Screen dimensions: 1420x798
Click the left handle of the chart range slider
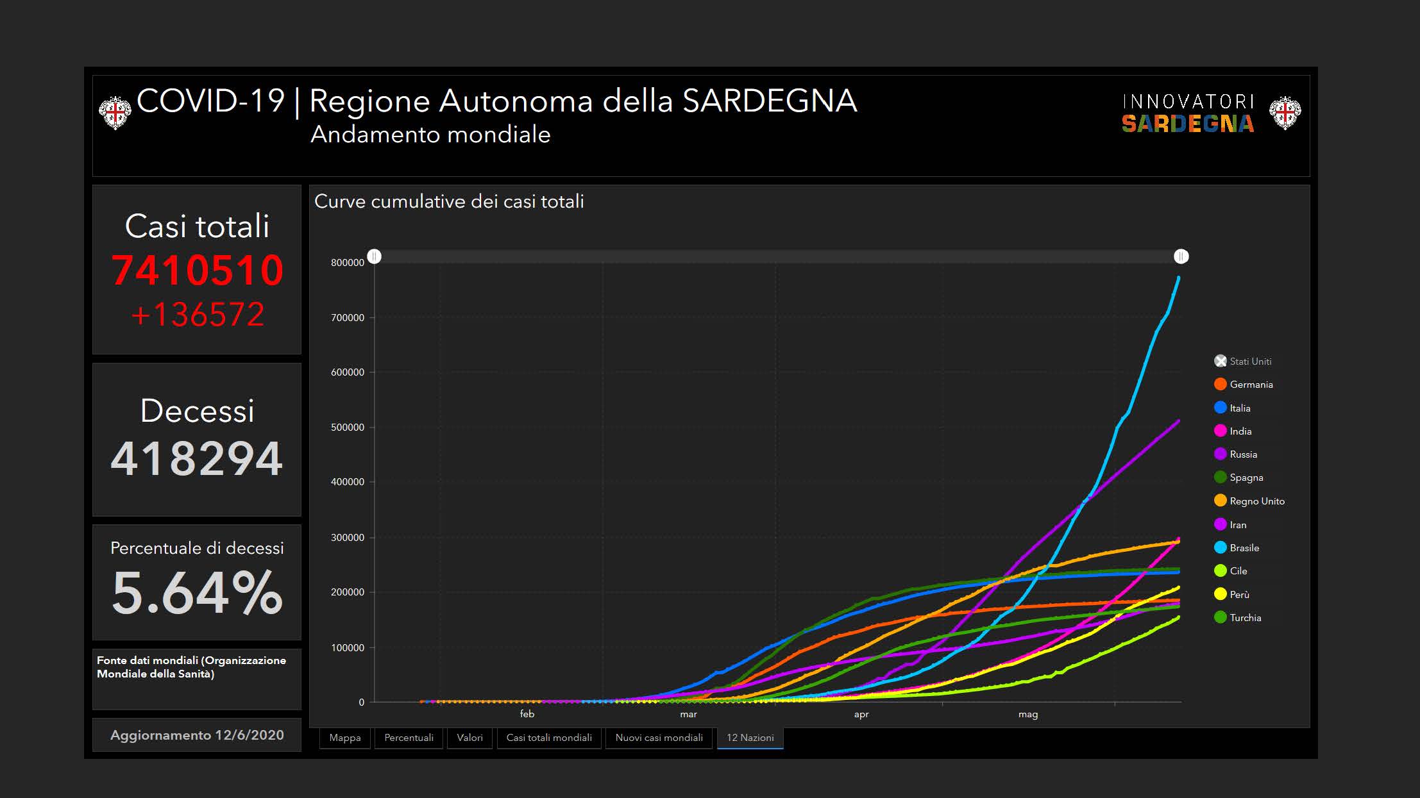pyautogui.click(x=375, y=256)
